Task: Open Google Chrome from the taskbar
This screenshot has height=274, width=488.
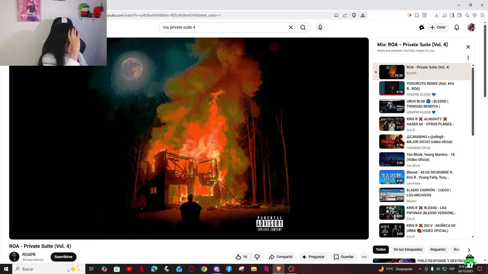Action: 204,269
